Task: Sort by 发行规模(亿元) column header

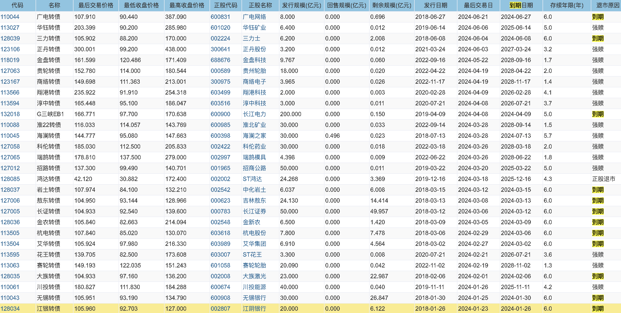Action: [301, 5]
